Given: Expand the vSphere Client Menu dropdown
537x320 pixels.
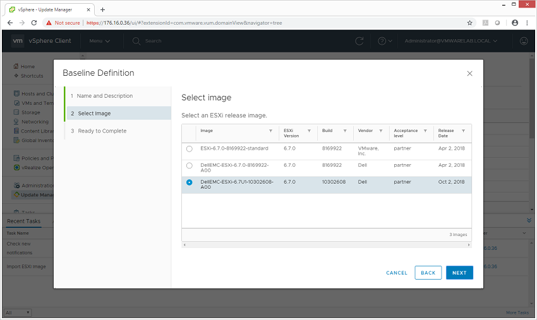Looking at the screenshot, I should pyautogui.click(x=99, y=41).
